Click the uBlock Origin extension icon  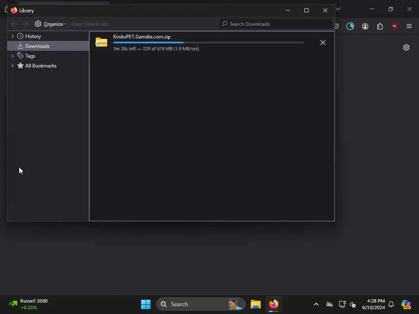tap(394, 26)
